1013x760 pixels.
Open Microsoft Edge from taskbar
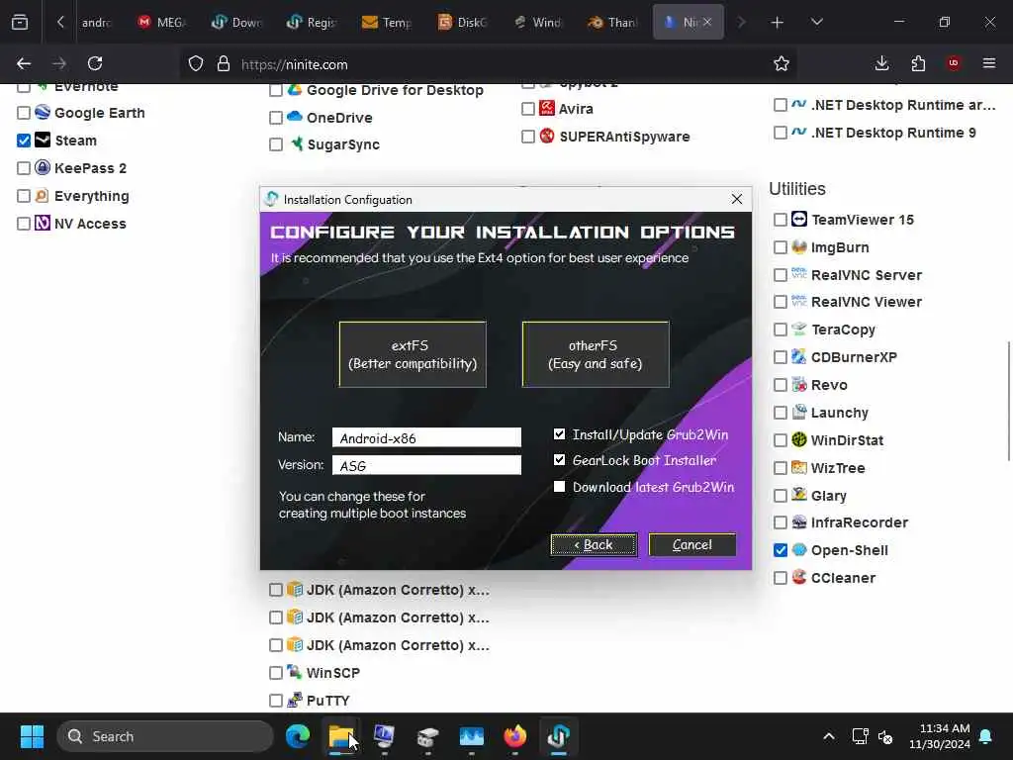coord(297,736)
